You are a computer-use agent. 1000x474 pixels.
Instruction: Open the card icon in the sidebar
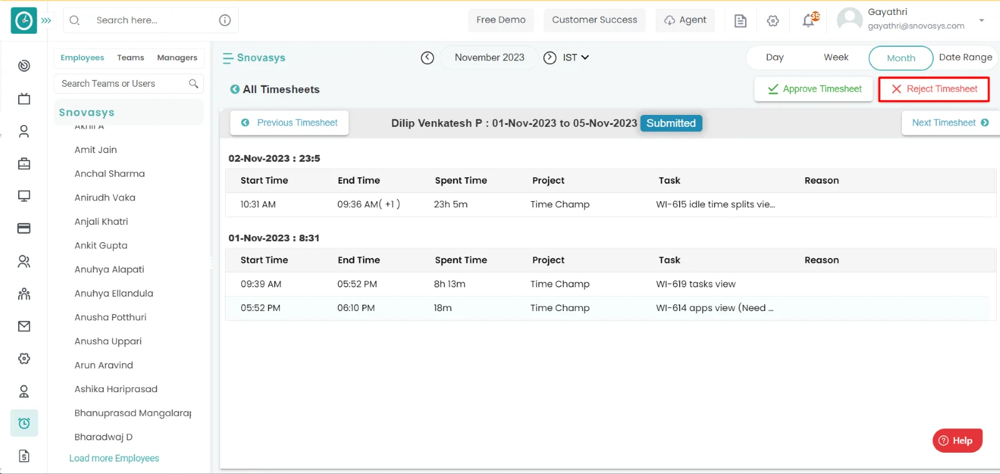[x=24, y=229]
